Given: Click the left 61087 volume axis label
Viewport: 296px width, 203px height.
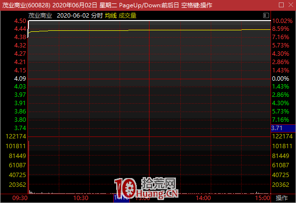Looking at the screenshot, I should [17, 165].
